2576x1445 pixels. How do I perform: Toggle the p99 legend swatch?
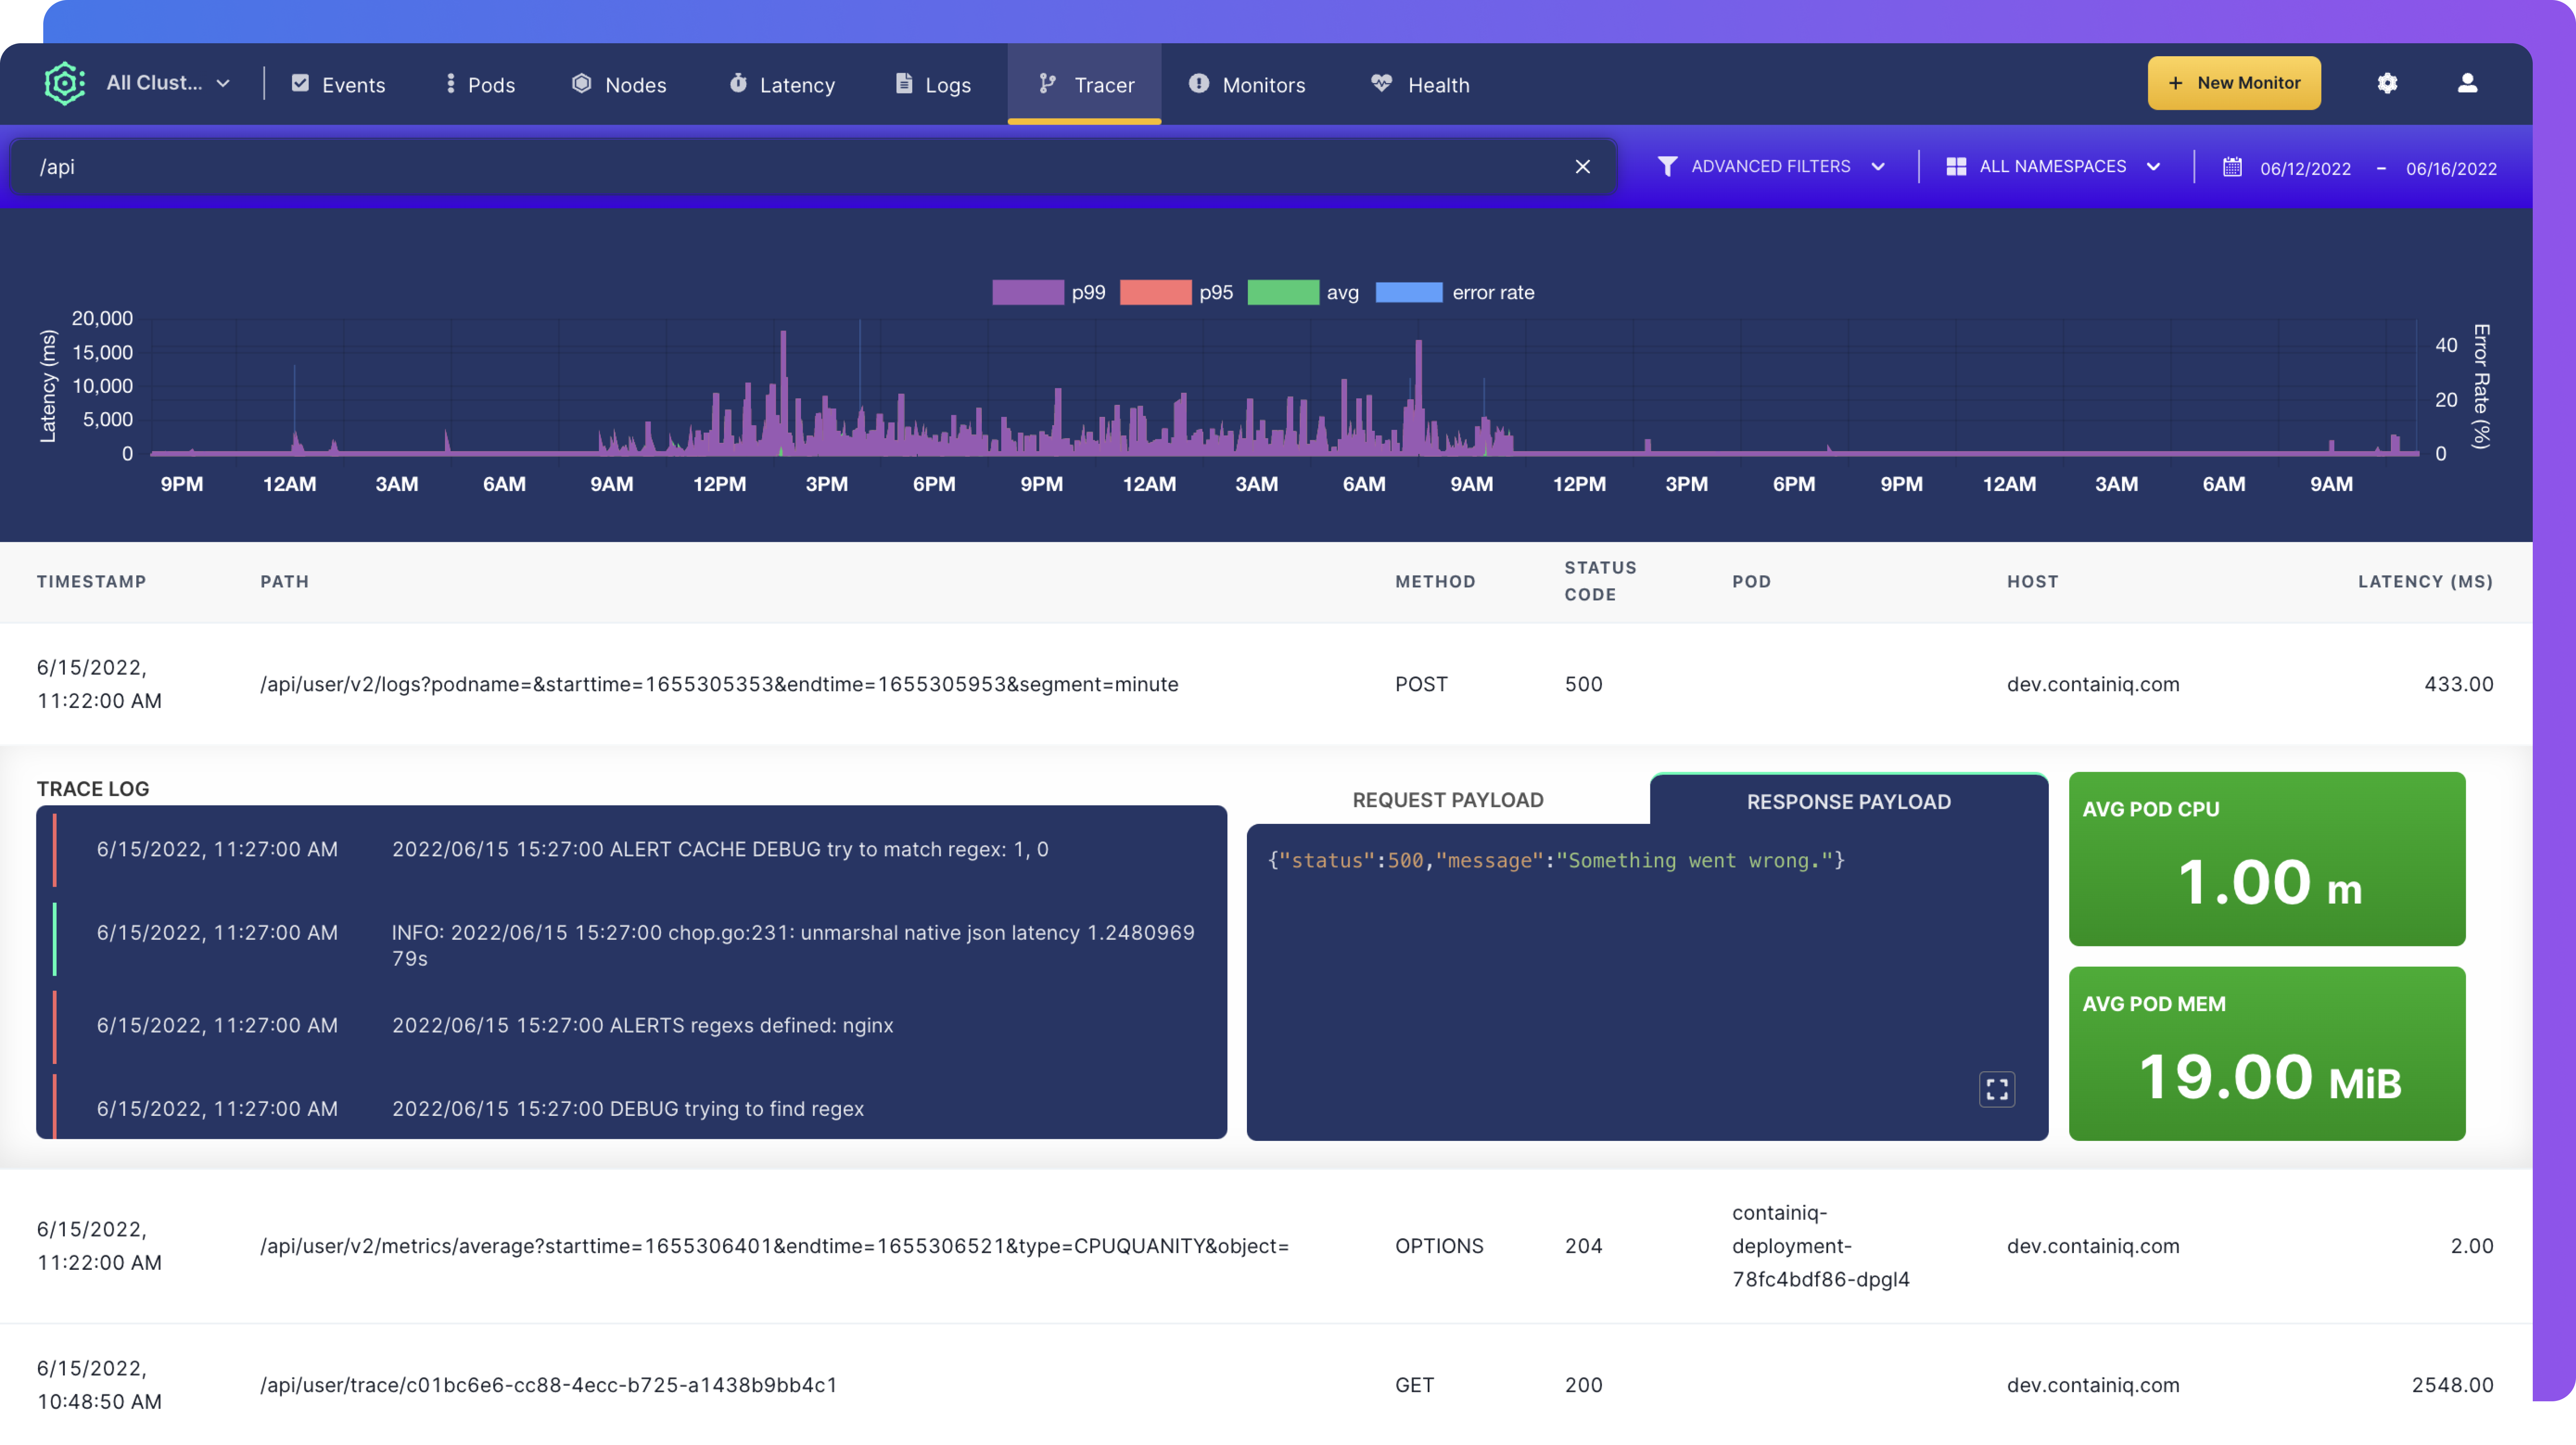click(x=1028, y=292)
